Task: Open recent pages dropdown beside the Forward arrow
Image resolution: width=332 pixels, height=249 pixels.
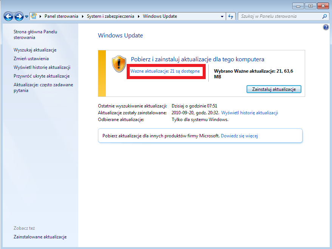Action: pyautogui.click(x=27, y=16)
